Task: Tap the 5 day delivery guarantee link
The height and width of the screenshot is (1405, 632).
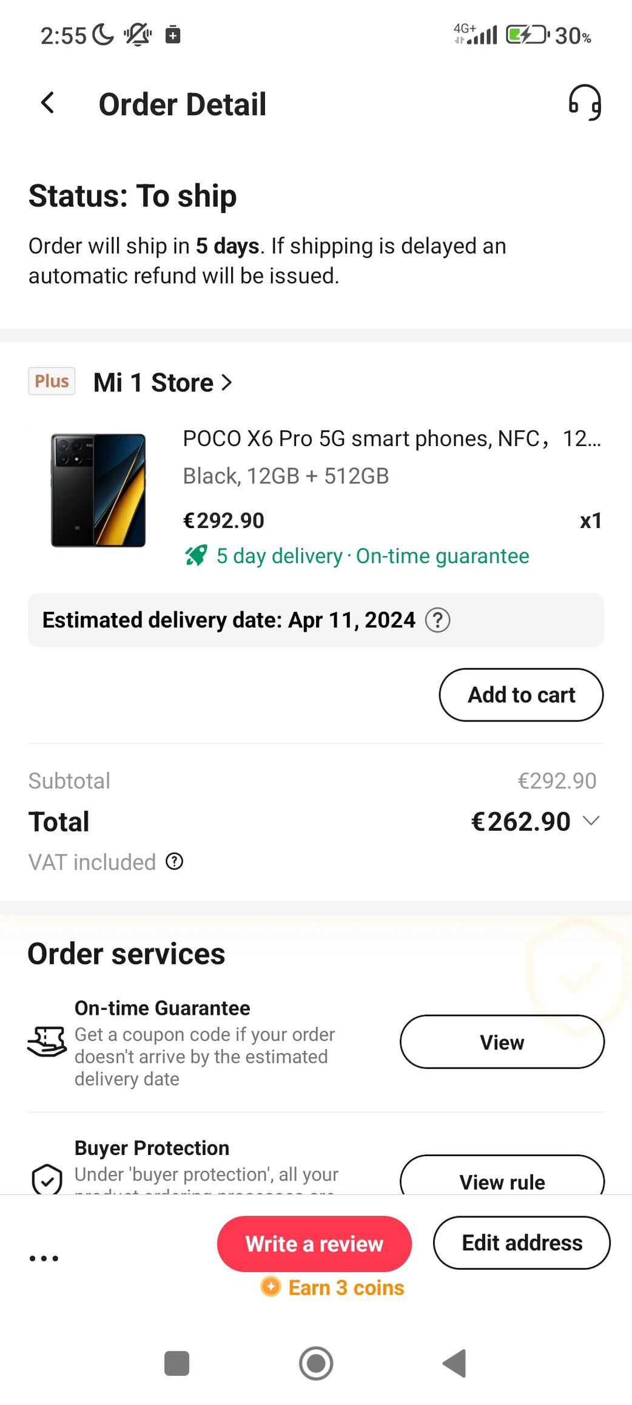Action: 372,556
